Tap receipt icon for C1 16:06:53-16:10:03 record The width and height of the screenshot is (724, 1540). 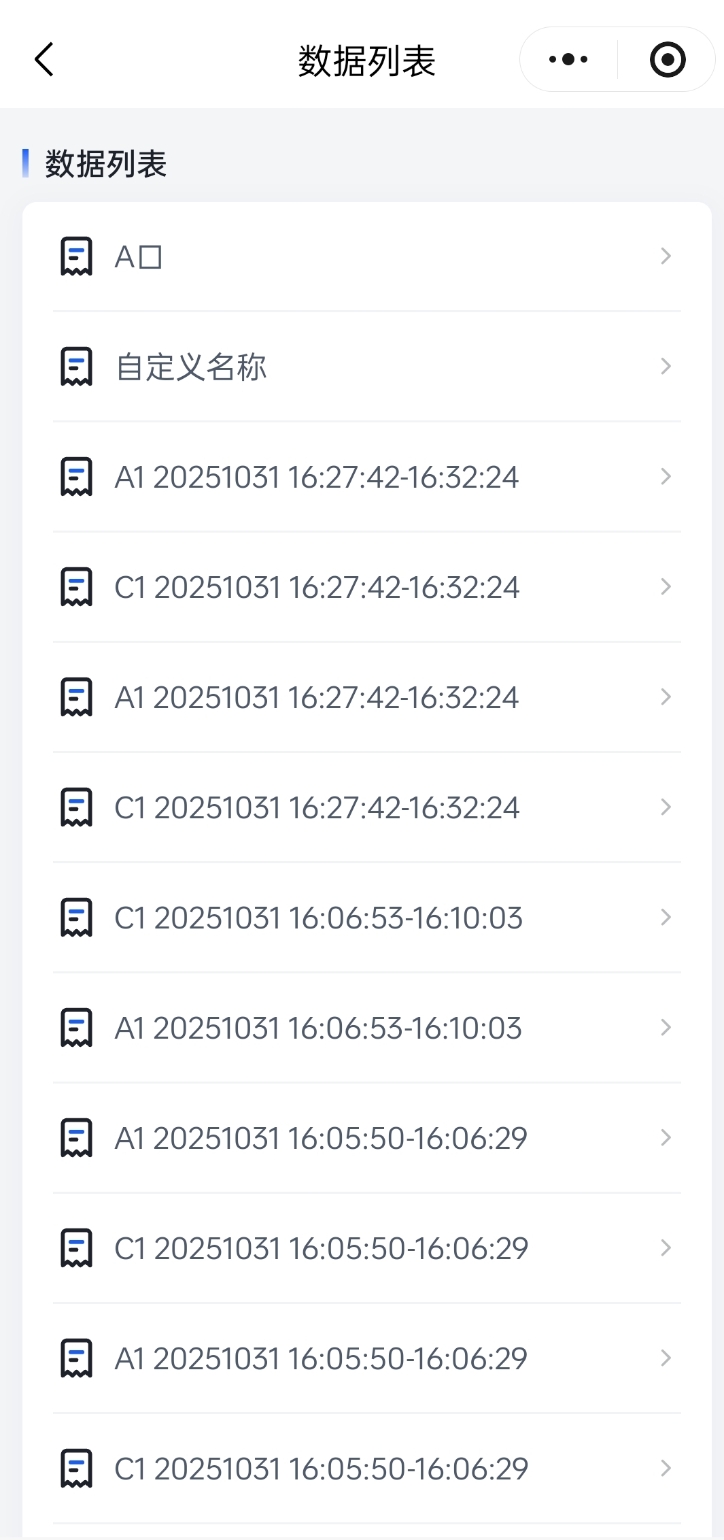coord(76,918)
